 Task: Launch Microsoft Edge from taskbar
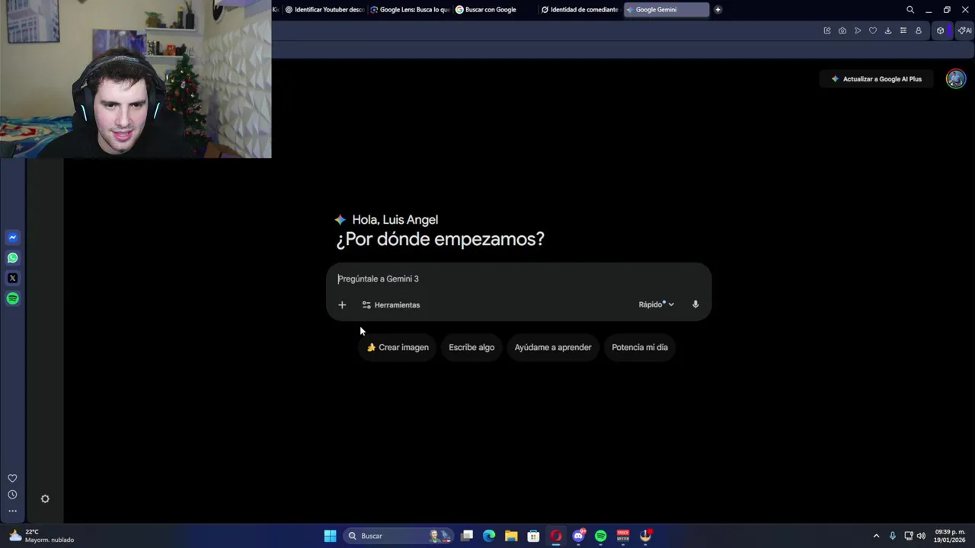[489, 536]
